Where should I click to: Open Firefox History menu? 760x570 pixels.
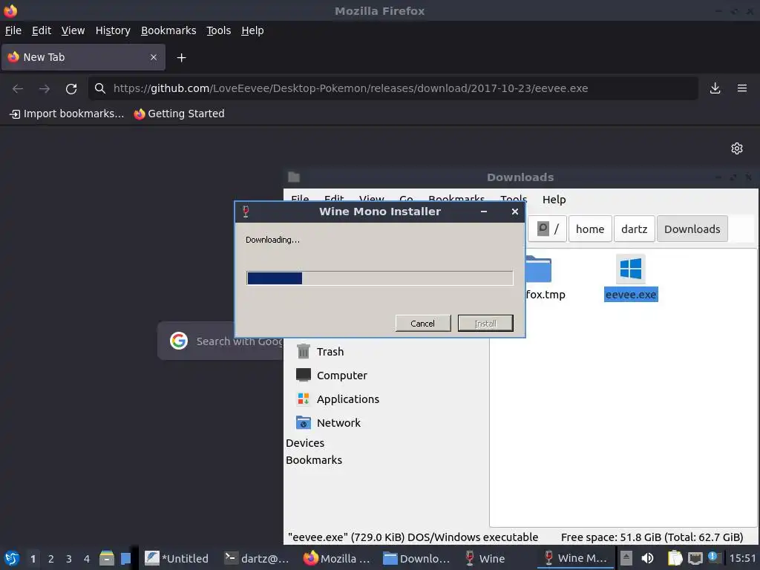[x=113, y=30]
